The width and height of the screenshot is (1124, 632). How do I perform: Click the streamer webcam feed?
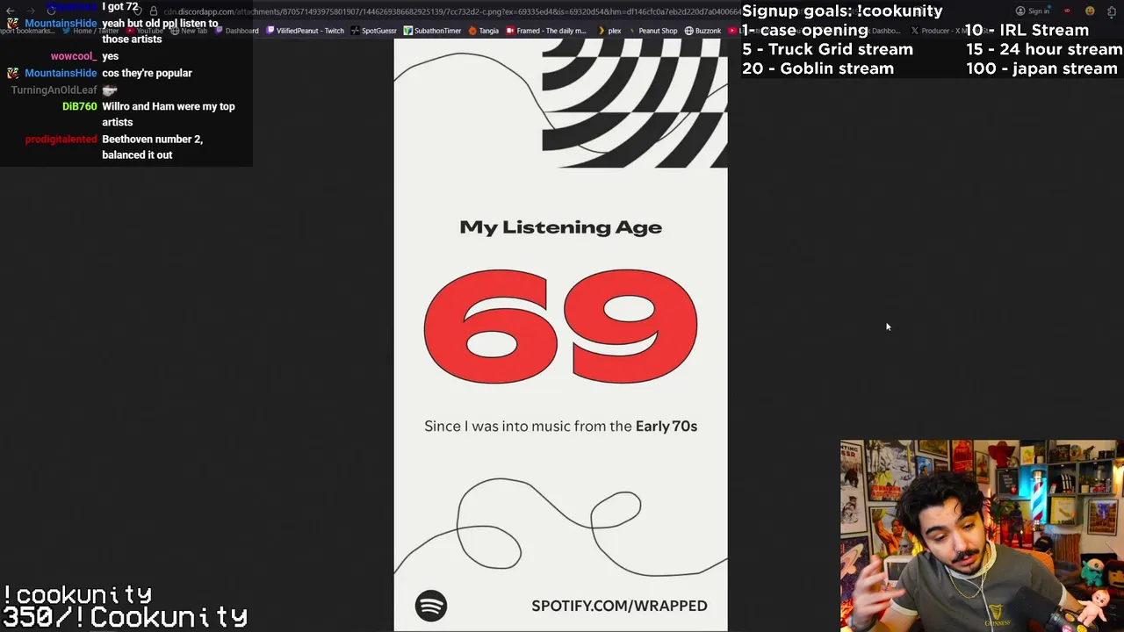coord(982,535)
